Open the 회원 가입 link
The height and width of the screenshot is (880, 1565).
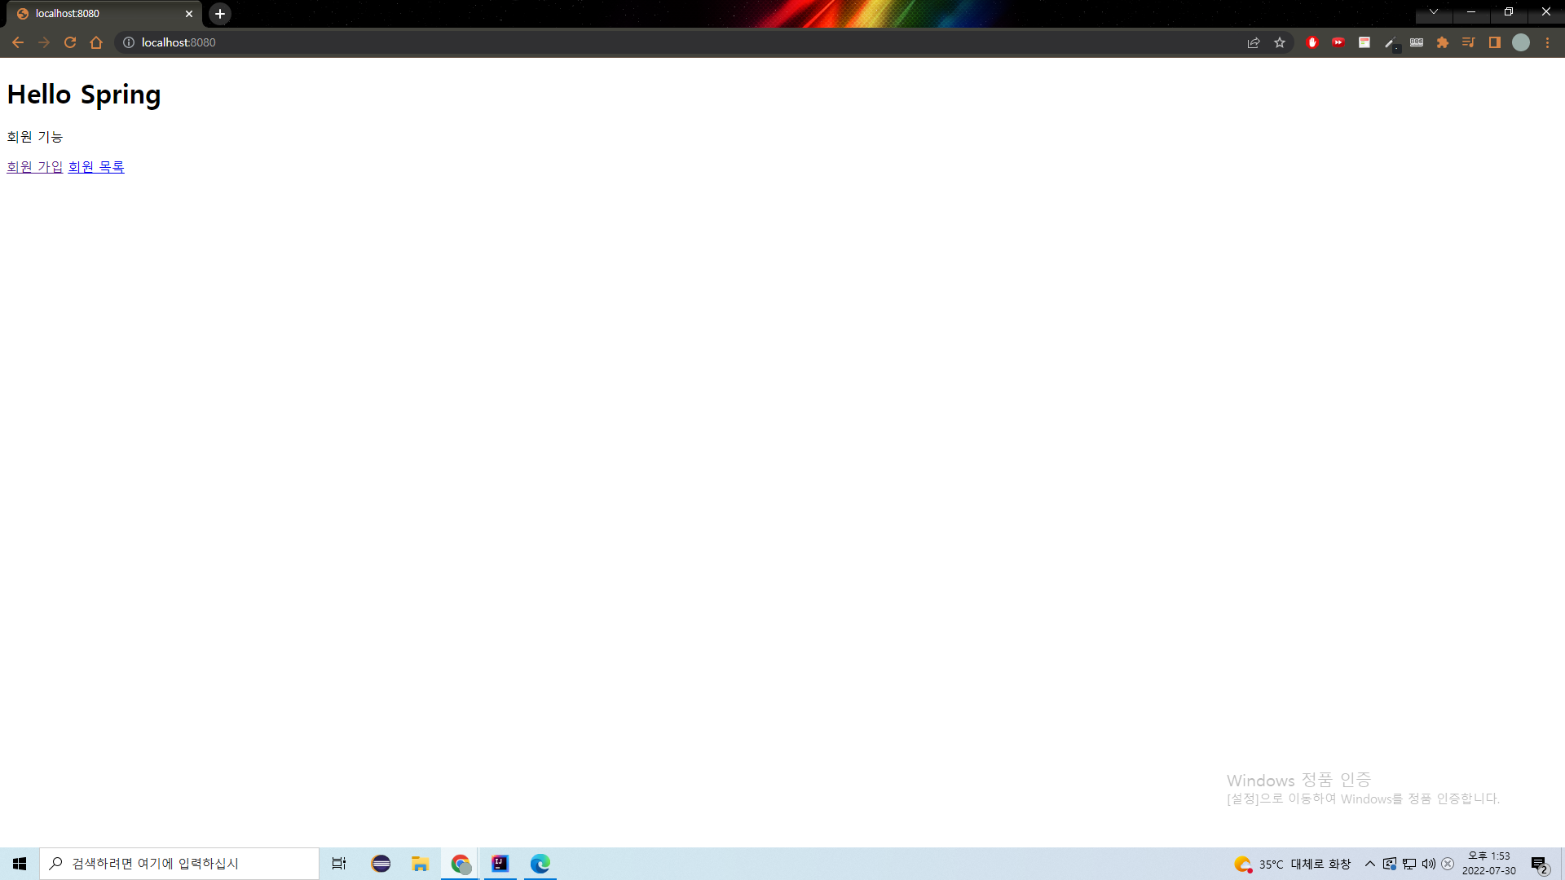(35, 167)
